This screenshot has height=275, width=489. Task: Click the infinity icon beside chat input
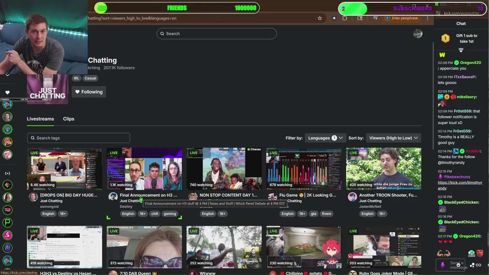479,265
